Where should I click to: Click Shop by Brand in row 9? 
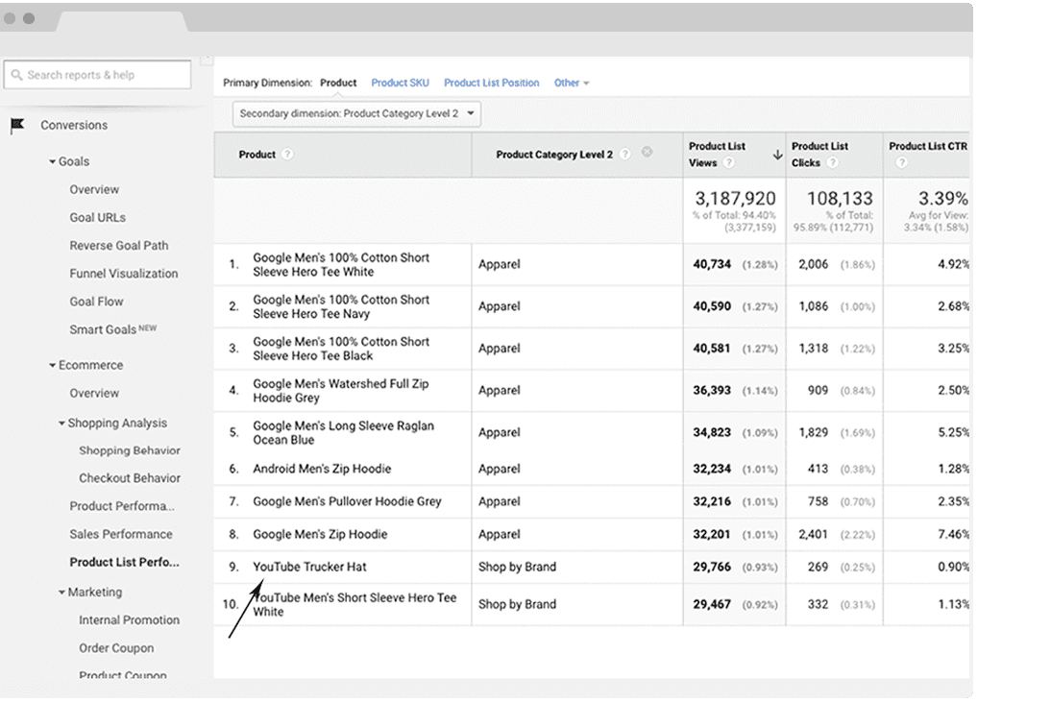tap(518, 567)
